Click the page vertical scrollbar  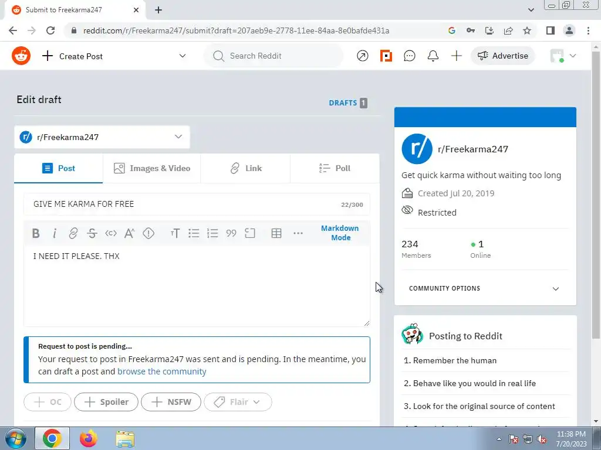coord(596,195)
